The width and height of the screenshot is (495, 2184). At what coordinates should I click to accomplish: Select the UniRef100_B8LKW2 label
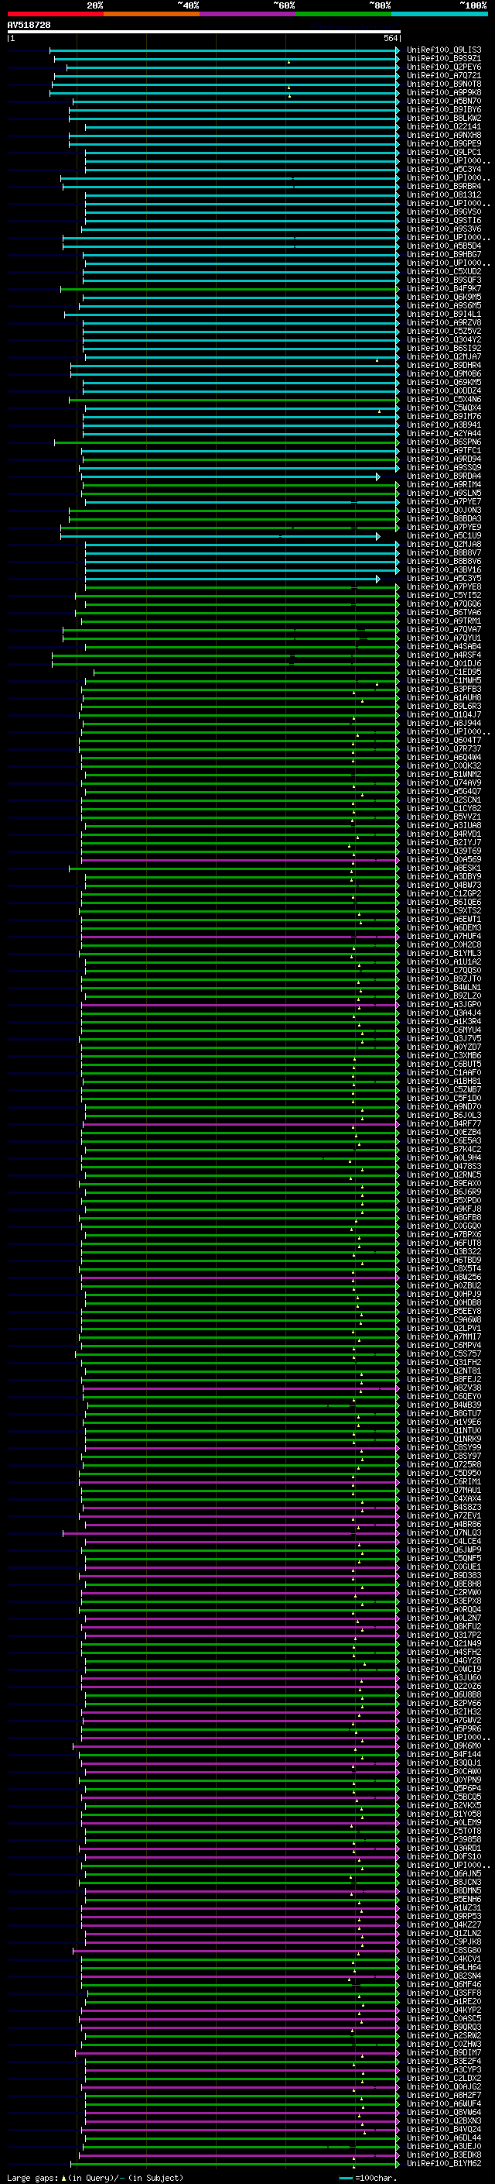444,118
